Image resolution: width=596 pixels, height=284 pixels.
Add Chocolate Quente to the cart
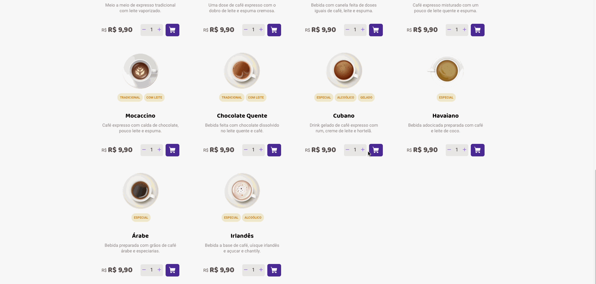pos(274,150)
